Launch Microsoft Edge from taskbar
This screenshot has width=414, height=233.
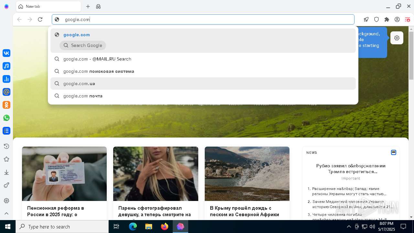pos(133,227)
